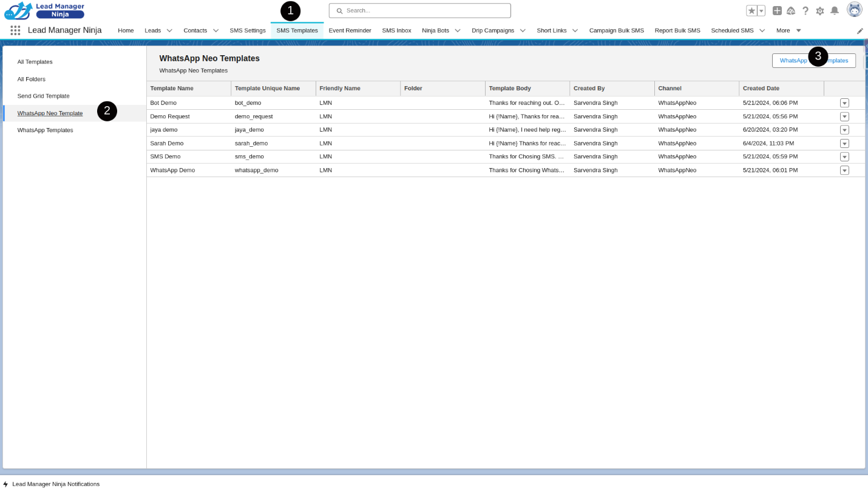Open the Report Bulk SMS tab
868x492 pixels.
[677, 30]
